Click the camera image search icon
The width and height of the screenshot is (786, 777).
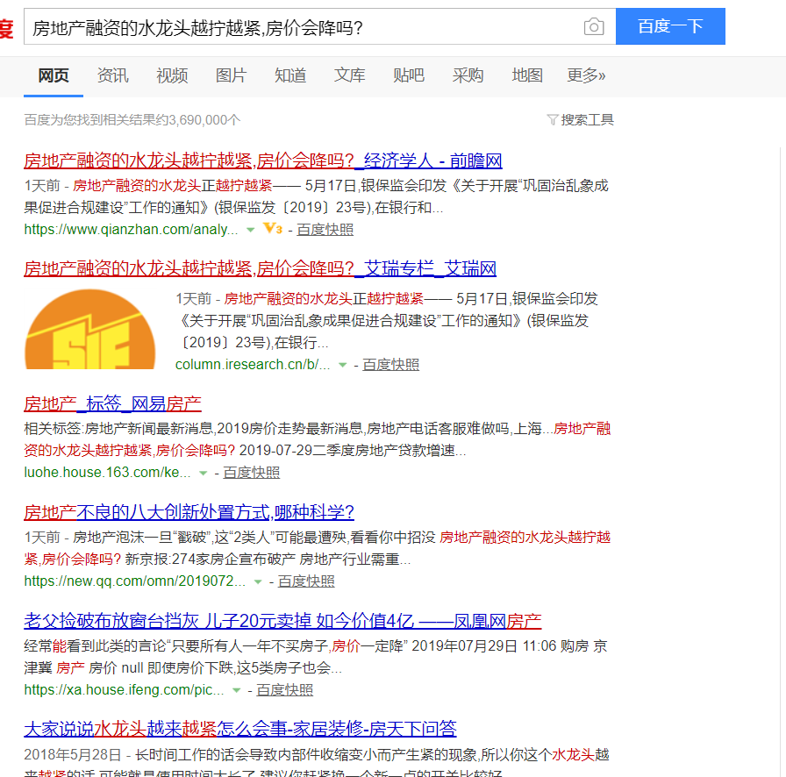click(x=594, y=26)
